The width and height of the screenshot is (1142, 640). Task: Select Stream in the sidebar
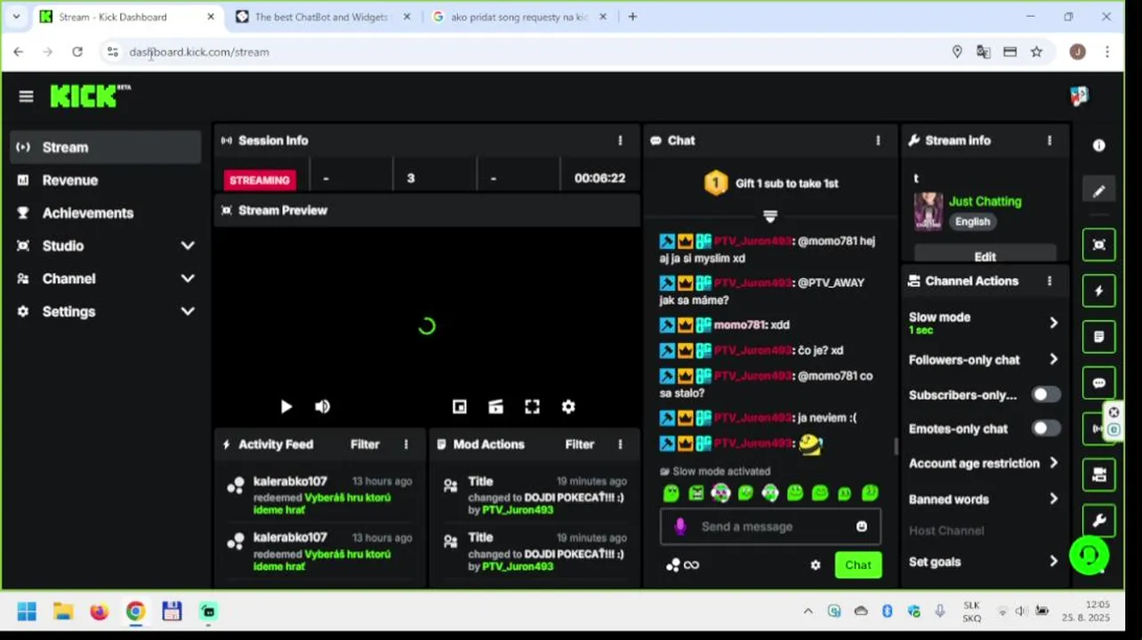106,148
